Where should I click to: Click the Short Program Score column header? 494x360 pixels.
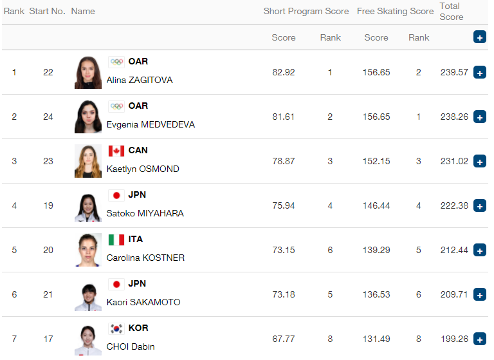[x=306, y=11]
